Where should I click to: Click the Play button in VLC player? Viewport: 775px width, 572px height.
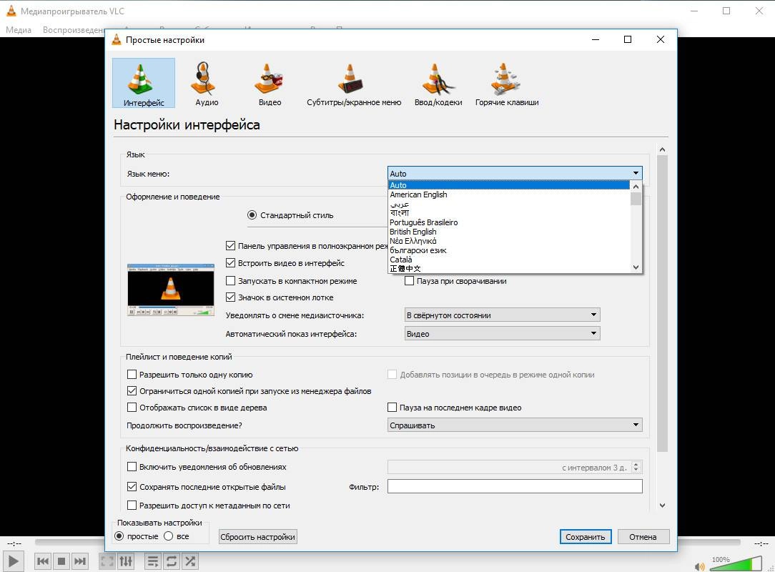tap(14, 561)
